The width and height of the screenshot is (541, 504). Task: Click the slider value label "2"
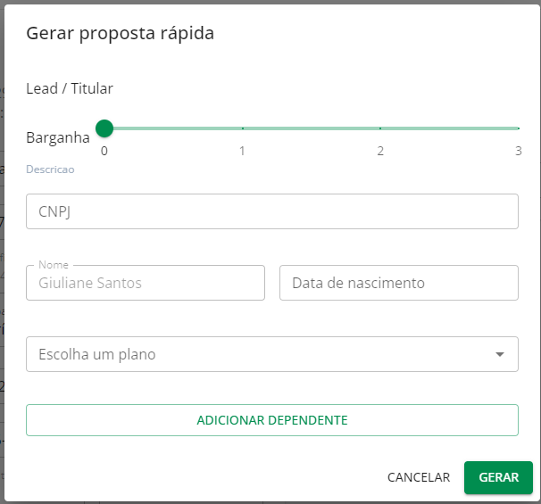(x=380, y=151)
